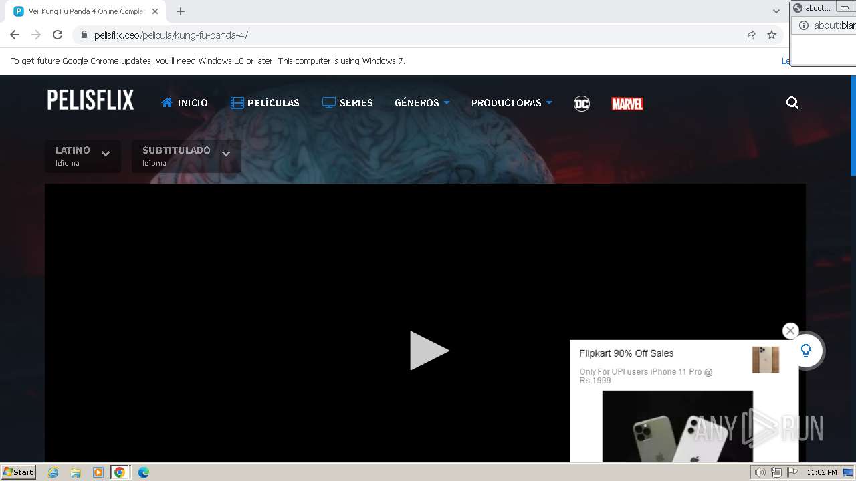This screenshot has height=481, width=856.
Task: Click the PELISFLIX site logo
Action: click(x=90, y=100)
